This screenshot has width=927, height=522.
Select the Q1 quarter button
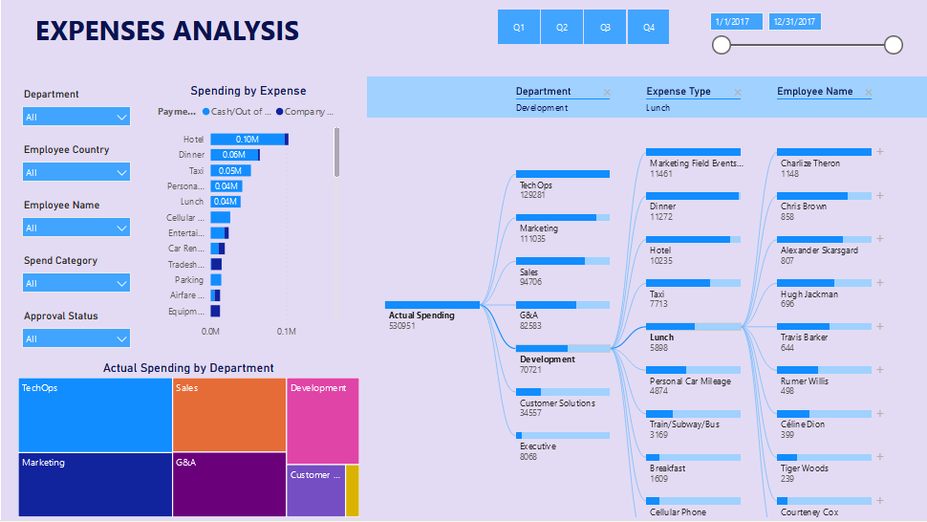point(519,28)
